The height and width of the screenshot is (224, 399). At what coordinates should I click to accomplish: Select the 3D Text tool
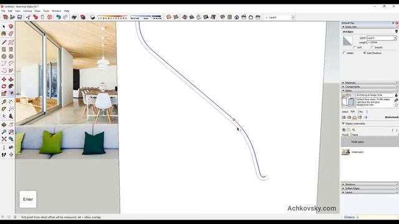click(x=11, y=116)
